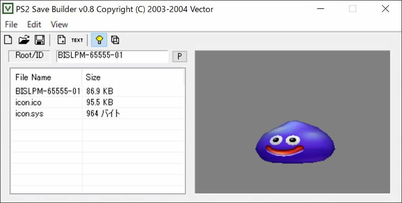Close the PS2 Save Builder window

click(385, 9)
